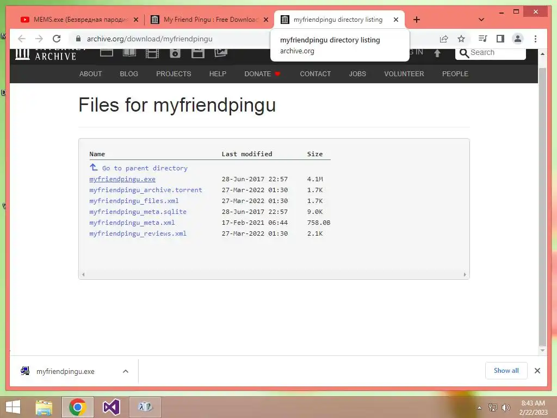Open myfriendpingu_files.xml link
Image resolution: width=557 pixels, height=418 pixels.
click(134, 200)
